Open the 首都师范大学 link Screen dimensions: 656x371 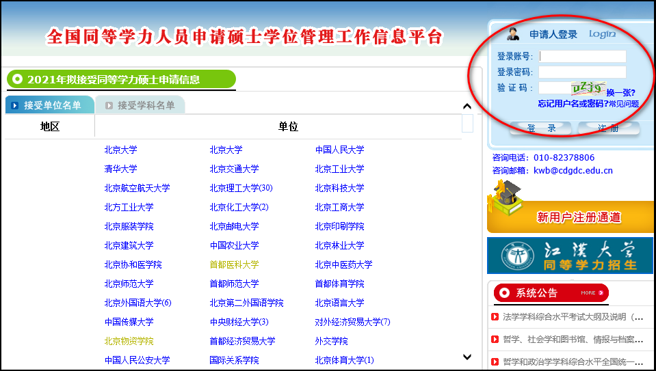point(234,284)
